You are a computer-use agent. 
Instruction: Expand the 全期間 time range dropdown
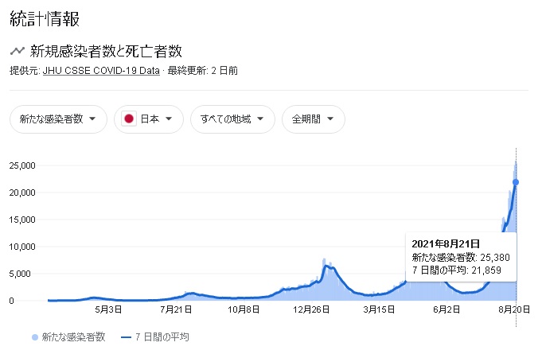(313, 119)
